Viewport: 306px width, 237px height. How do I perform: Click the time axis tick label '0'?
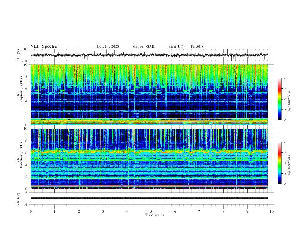pos(31,211)
